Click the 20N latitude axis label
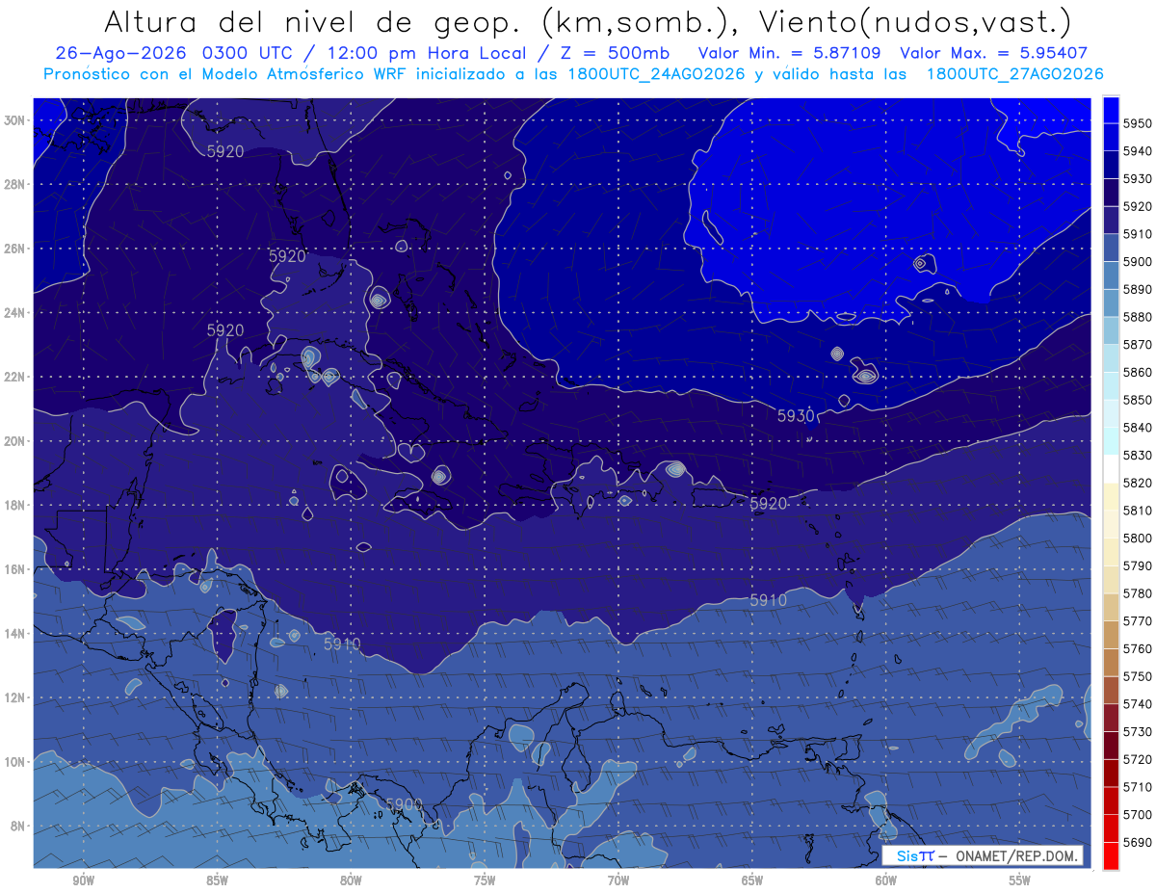The width and height of the screenshot is (1156, 893). tap(16, 441)
